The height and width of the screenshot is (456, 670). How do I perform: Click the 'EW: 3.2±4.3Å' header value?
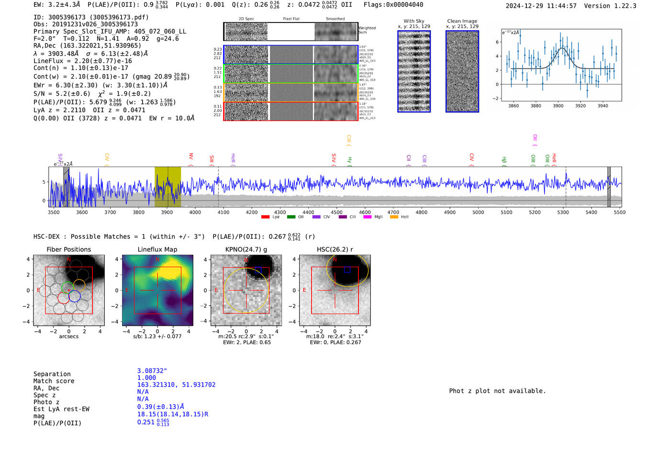(56, 5)
